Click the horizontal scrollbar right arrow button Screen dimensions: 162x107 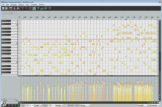(x=153, y=103)
